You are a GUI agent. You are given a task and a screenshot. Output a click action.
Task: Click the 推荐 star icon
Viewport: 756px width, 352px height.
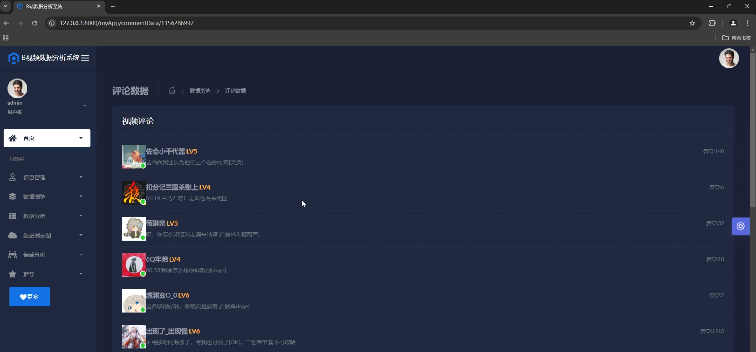[x=12, y=274]
